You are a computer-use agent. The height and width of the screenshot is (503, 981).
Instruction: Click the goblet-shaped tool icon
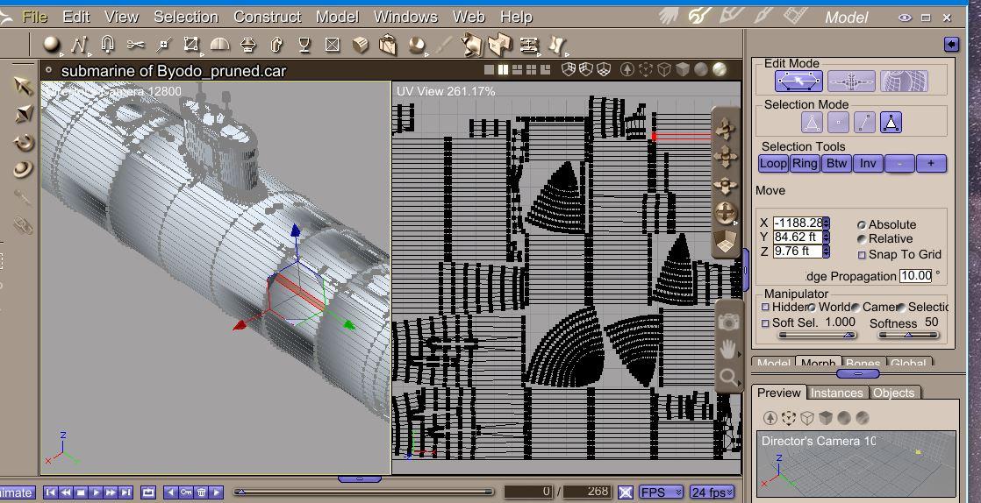coord(304,45)
